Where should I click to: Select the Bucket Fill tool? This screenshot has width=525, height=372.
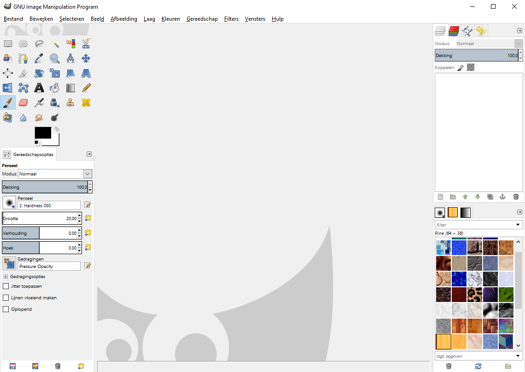[x=55, y=87]
